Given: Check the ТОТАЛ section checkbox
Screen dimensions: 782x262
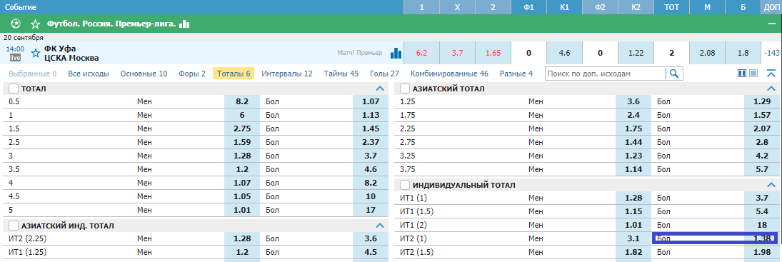Looking at the screenshot, I should pyautogui.click(x=14, y=89).
